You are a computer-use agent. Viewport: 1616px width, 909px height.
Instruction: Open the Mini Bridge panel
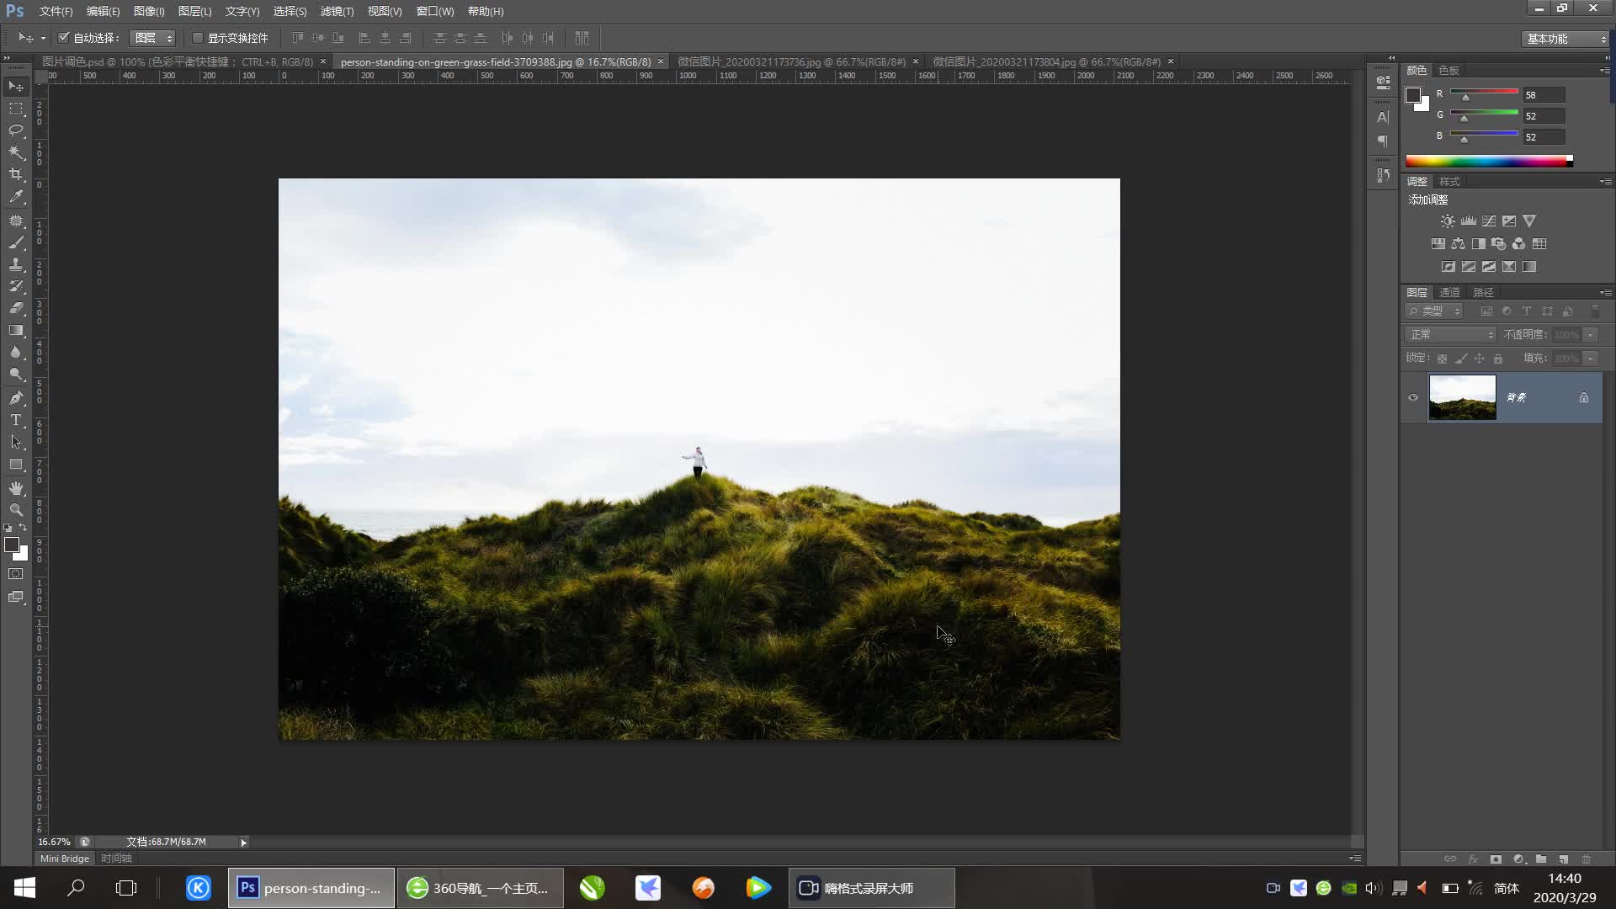coord(65,858)
